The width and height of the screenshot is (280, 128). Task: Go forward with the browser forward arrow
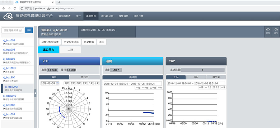9,8
